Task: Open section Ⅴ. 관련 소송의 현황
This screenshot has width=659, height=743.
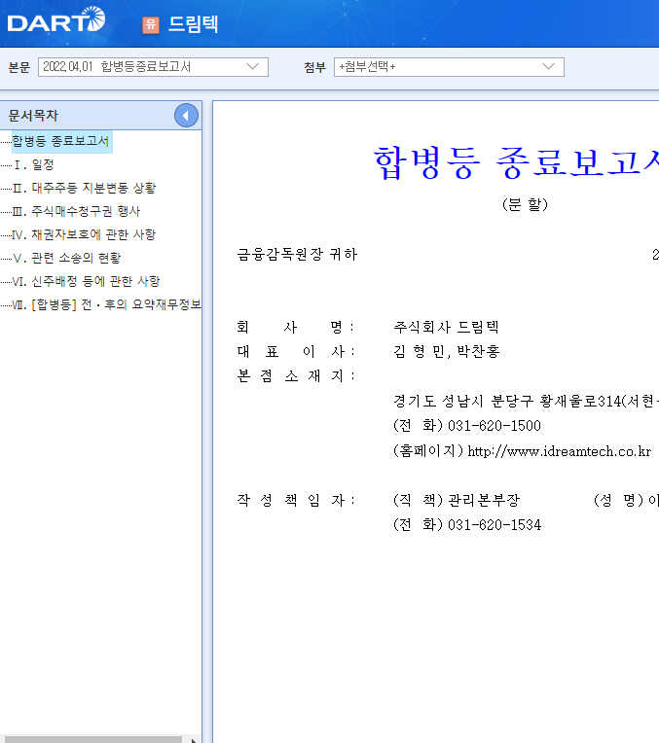Action: click(x=66, y=258)
